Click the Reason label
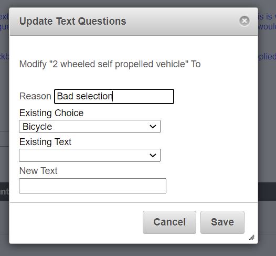 [x=35, y=96]
